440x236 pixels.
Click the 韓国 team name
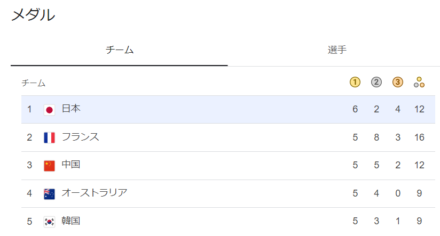[71, 221]
